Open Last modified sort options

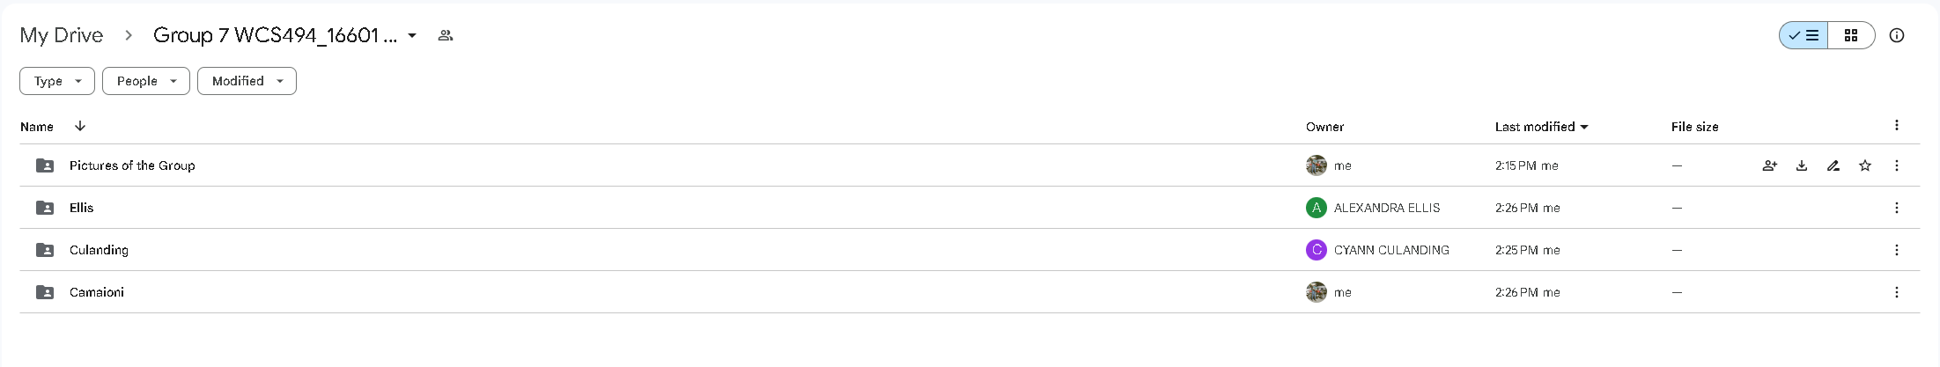(1541, 127)
